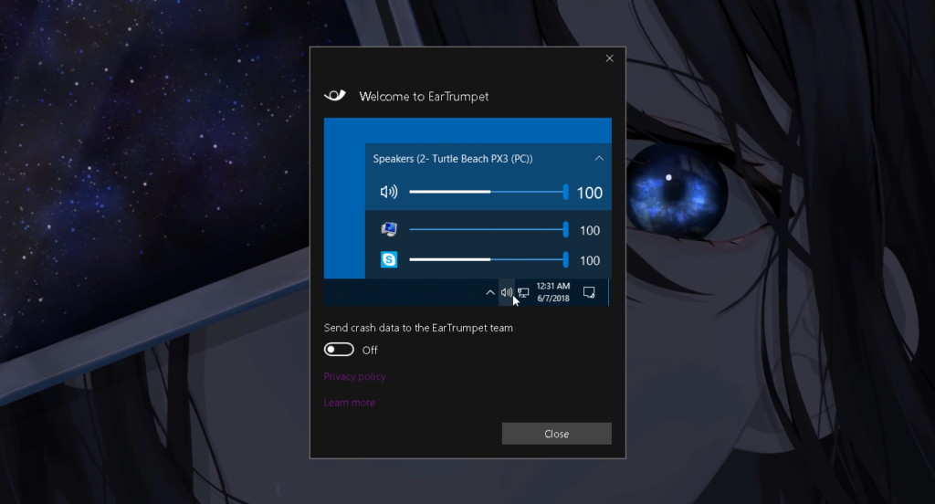Dismiss the welcome dialog with the X button
The image size is (935, 504).
(609, 58)
